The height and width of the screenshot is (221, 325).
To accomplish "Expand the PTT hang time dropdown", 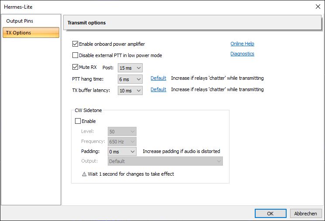I will 130,79.
